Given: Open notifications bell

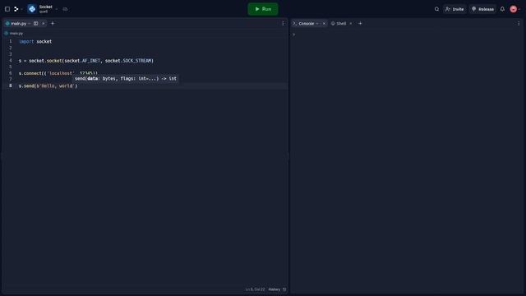Looking at the screenshot, I should [x=502, y=9].
